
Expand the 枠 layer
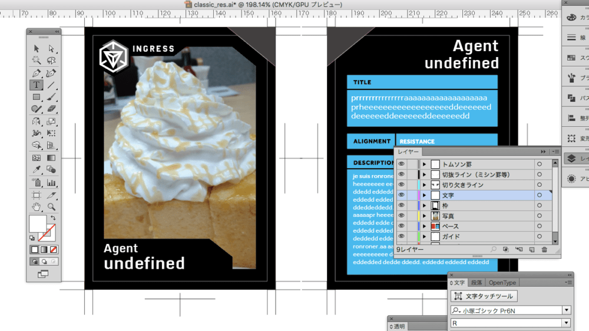point(424,205)
